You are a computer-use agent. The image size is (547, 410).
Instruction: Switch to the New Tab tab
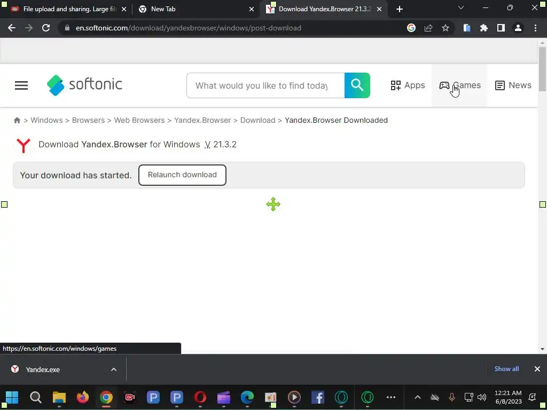pos(196,9)
